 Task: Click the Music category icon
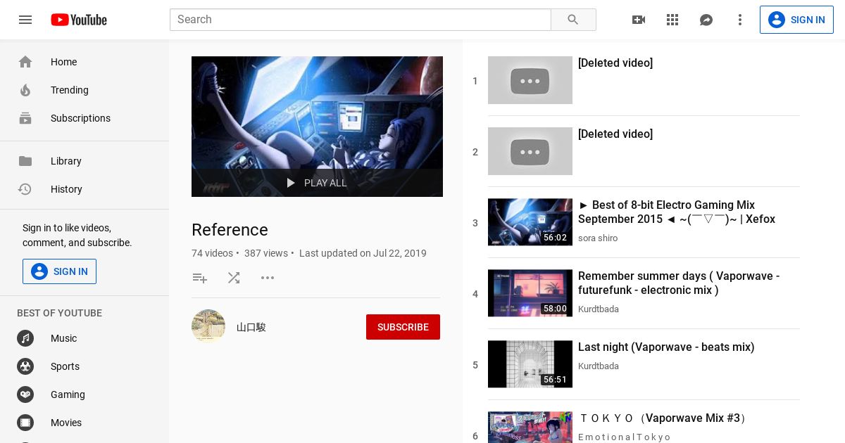(25, 338)
